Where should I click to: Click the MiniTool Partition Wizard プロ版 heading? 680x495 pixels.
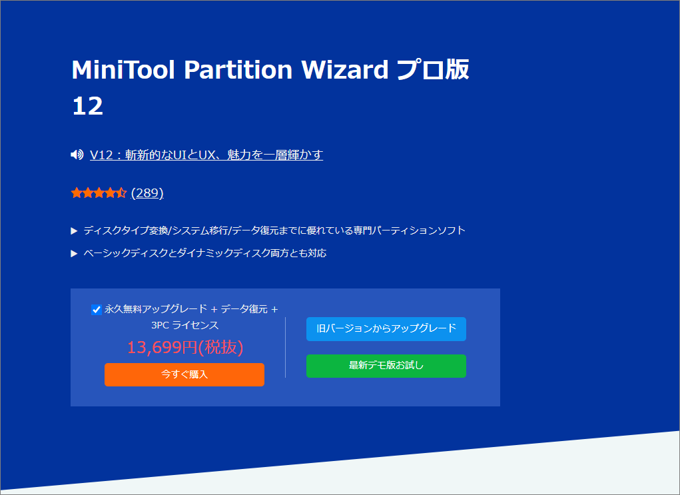(270, 87)
